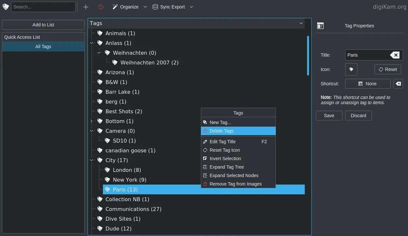Screen dimensions: 408x236
Task: Collapse the Tags panel with its chevron
Action: [301, 23]
